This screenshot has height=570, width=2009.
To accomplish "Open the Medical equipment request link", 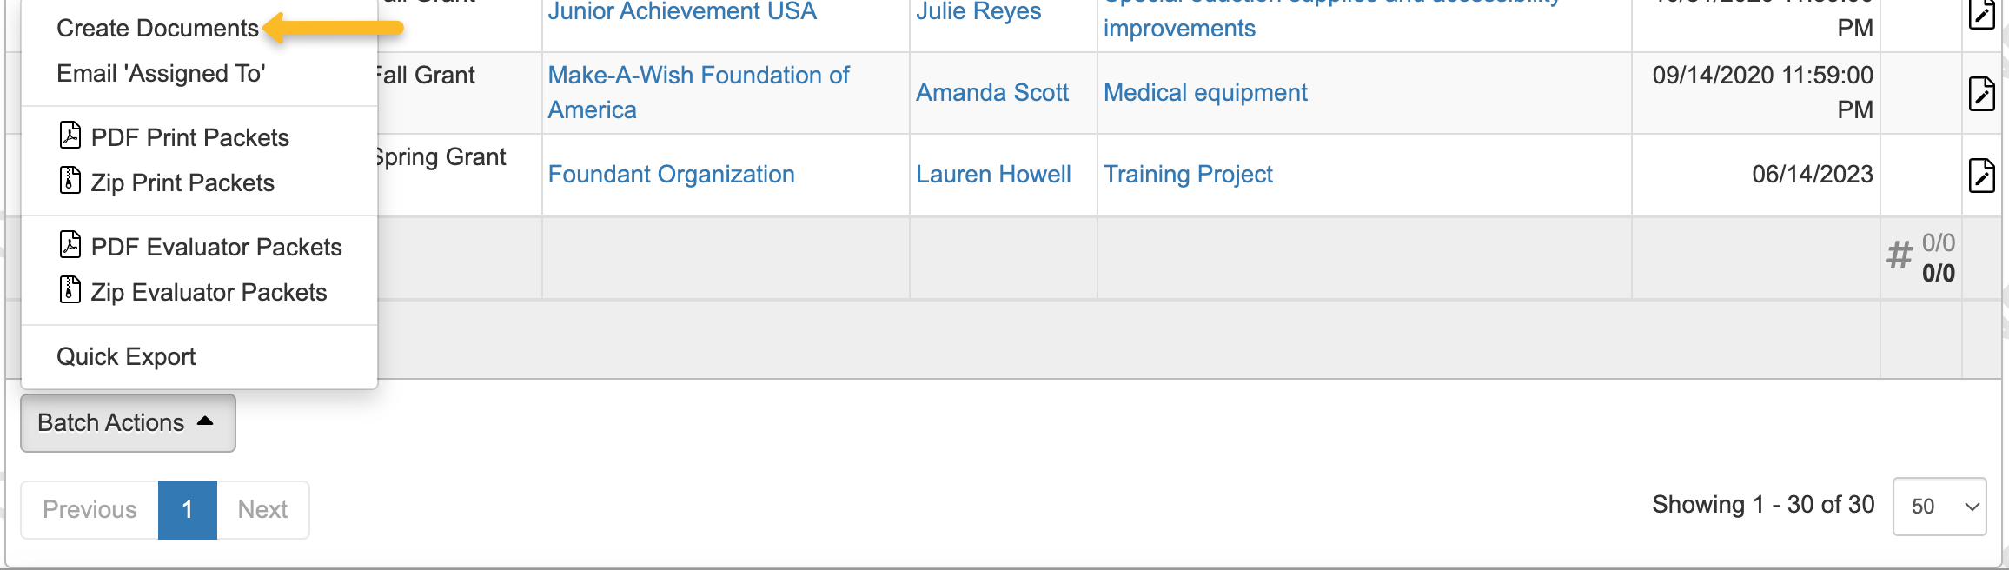I will point(1205,93).
